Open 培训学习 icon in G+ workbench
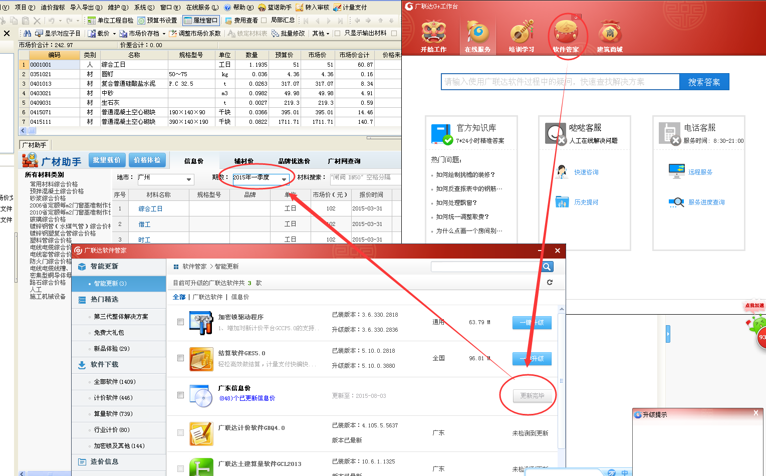Viewport: 766px width, 476px height. tap(522, 36)
